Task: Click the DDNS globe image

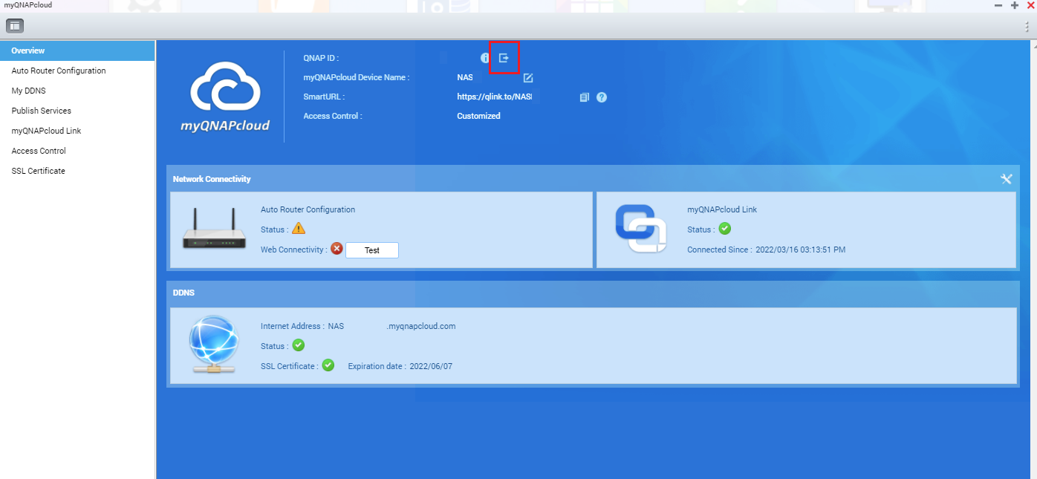Action: coord(214,345)
